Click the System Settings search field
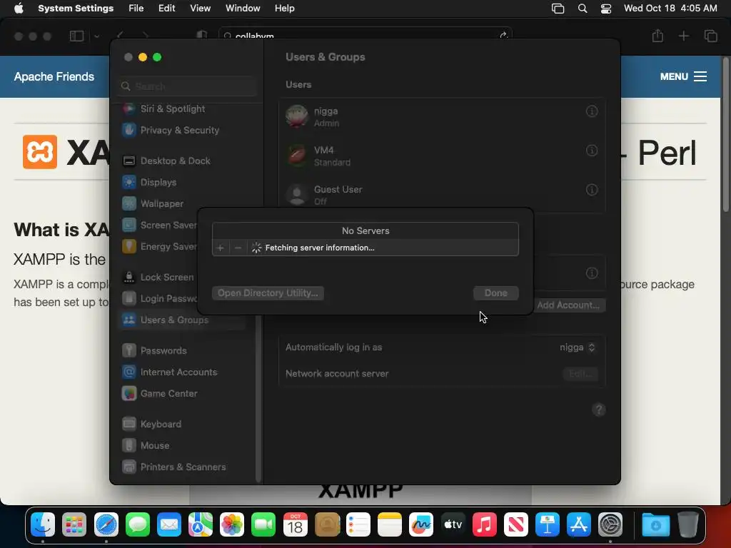The width and height of the screenshot is (731, 548). pos(187,86)
